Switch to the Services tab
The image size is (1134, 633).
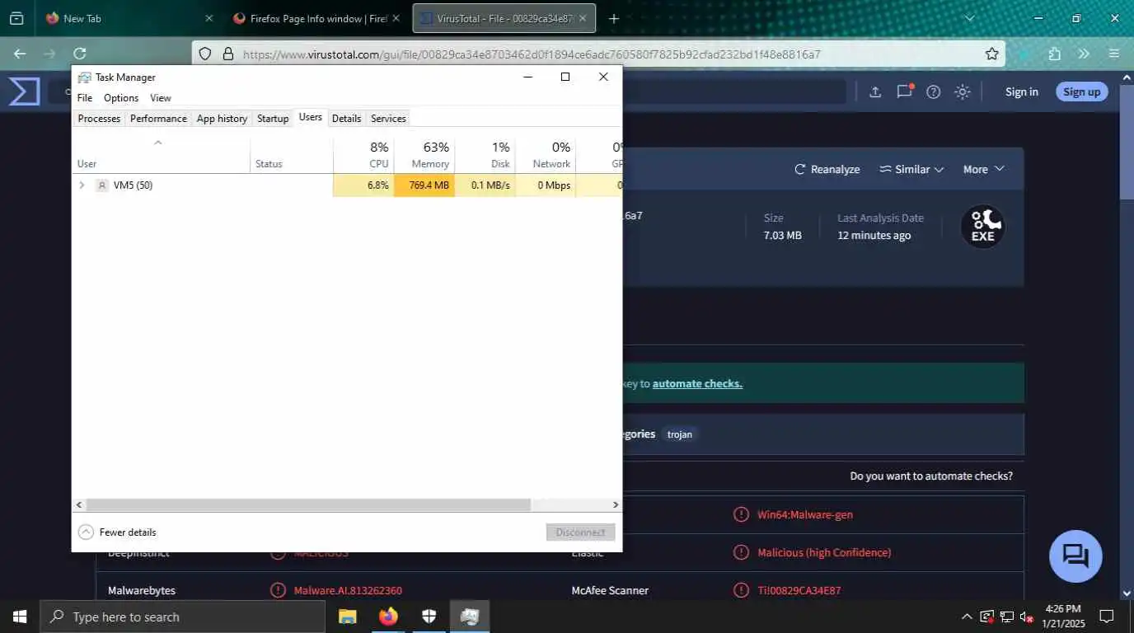point(388,118)
